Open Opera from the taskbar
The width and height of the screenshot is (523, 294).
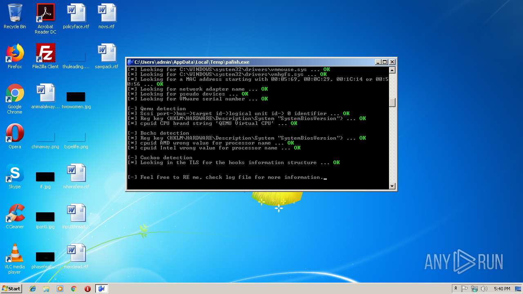click(x=87, y=289)
